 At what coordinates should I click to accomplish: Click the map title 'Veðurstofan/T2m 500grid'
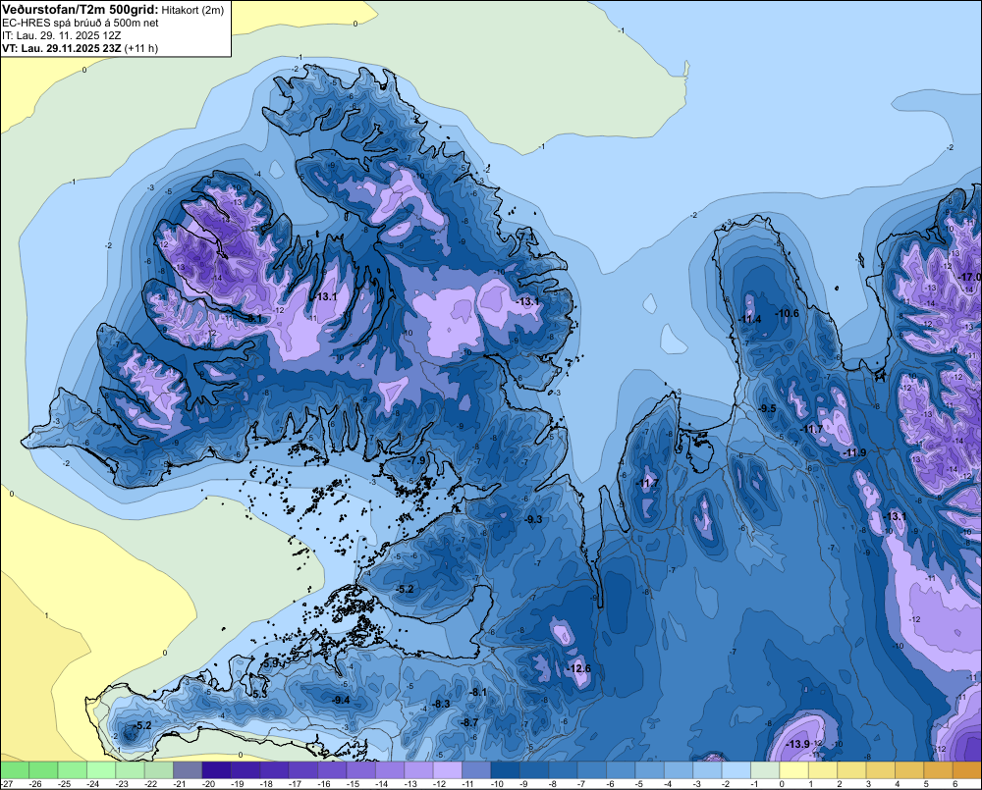coord(81,9)
